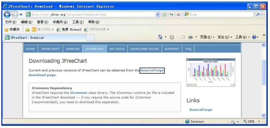This screenshot has height=128, width=270.
Task: Click the Print printer icon
Action: click(x=191, y=37)
